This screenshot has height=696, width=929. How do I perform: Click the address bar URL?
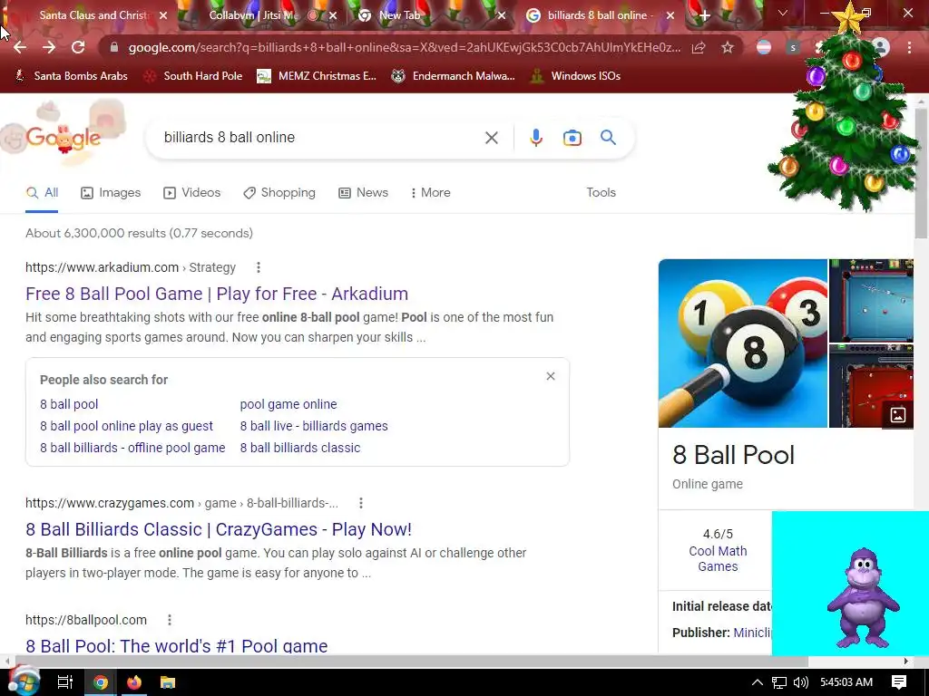pyautogui.click(x=405, y=47)
